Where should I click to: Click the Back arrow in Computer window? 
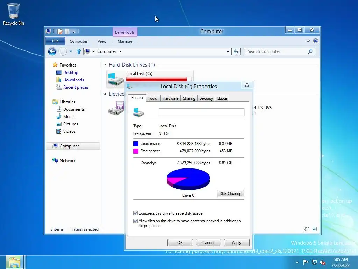tap(52, 51)
